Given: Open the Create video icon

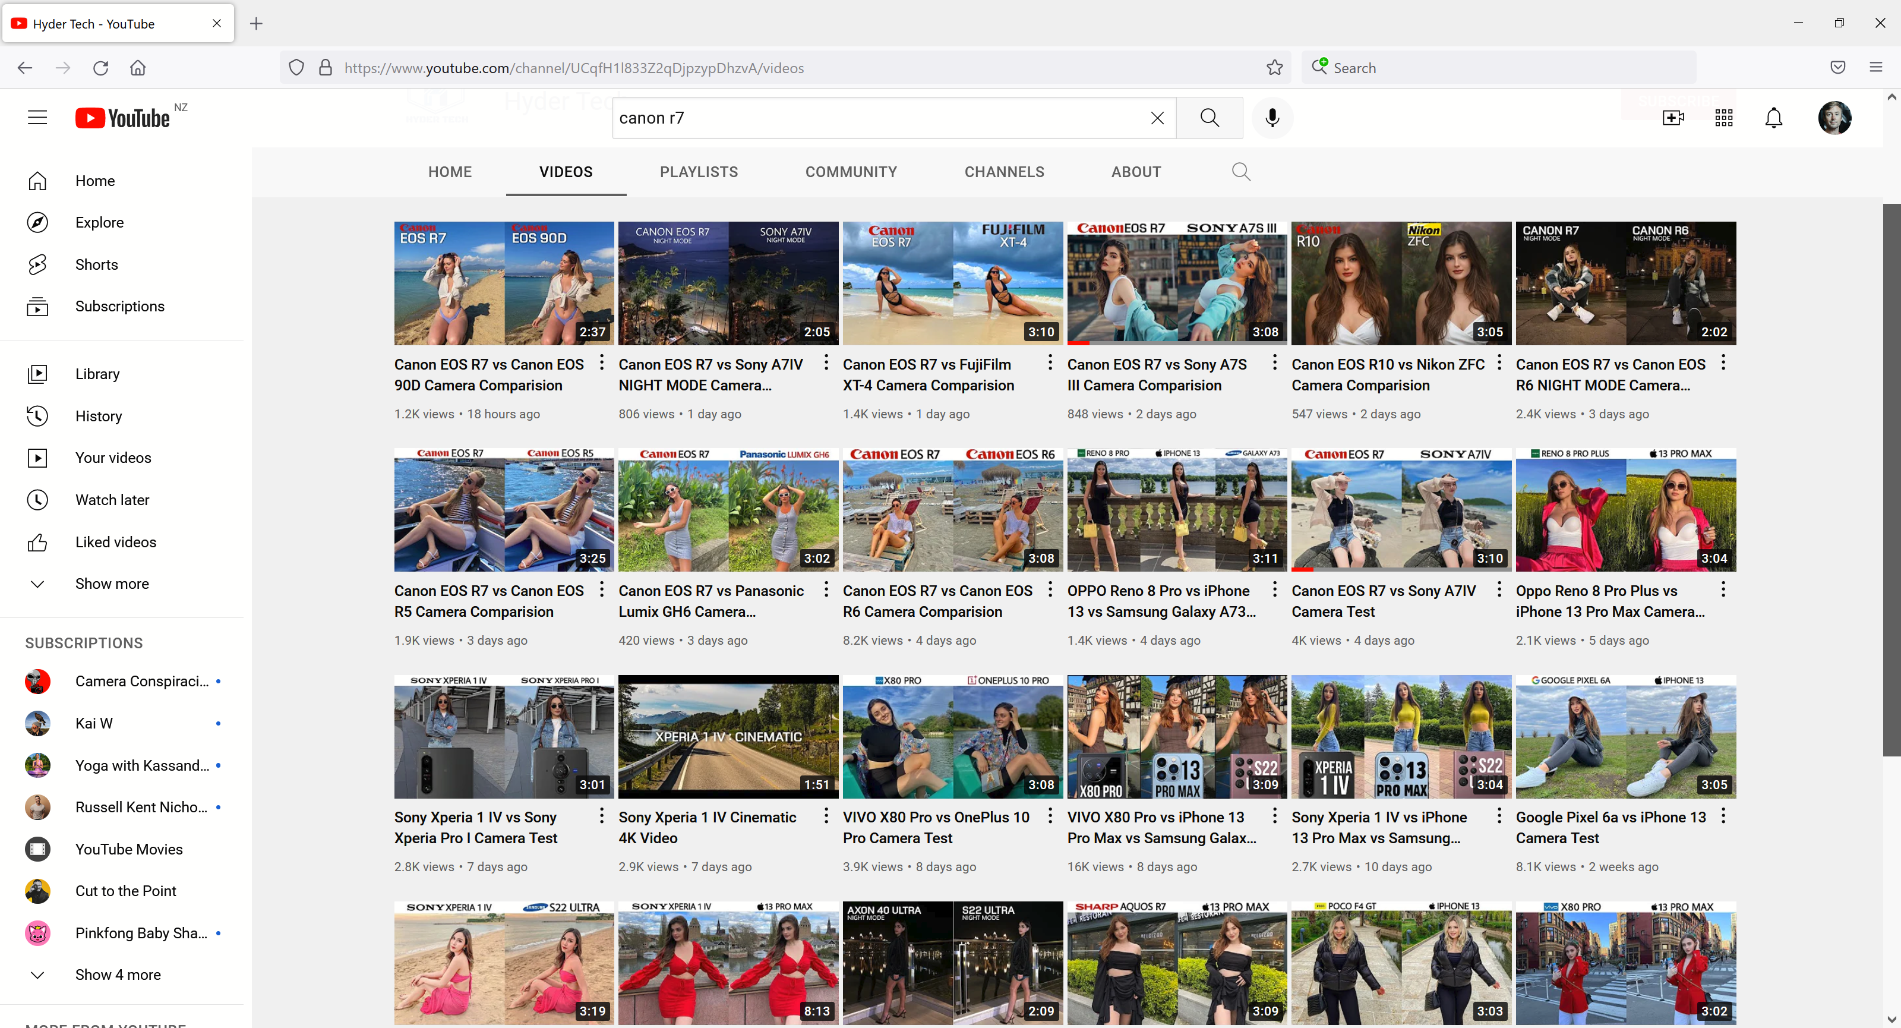Looking at the screenshot, I should tap(1673, 118).
